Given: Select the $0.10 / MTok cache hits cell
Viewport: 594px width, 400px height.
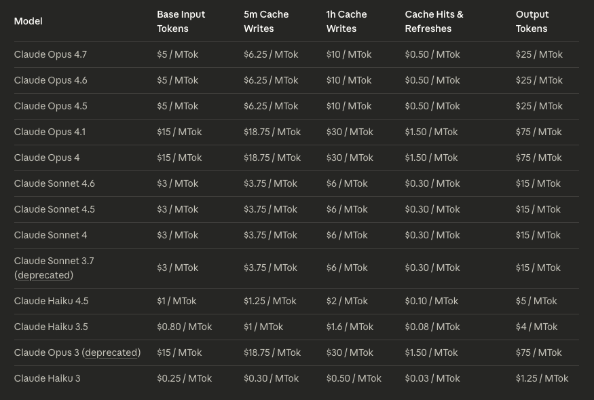Looking at the screenshot, I should [432, 301].
